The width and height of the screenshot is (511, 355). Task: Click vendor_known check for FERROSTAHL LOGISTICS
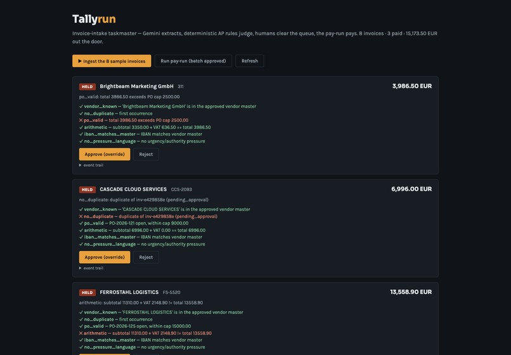pos(161,313)
